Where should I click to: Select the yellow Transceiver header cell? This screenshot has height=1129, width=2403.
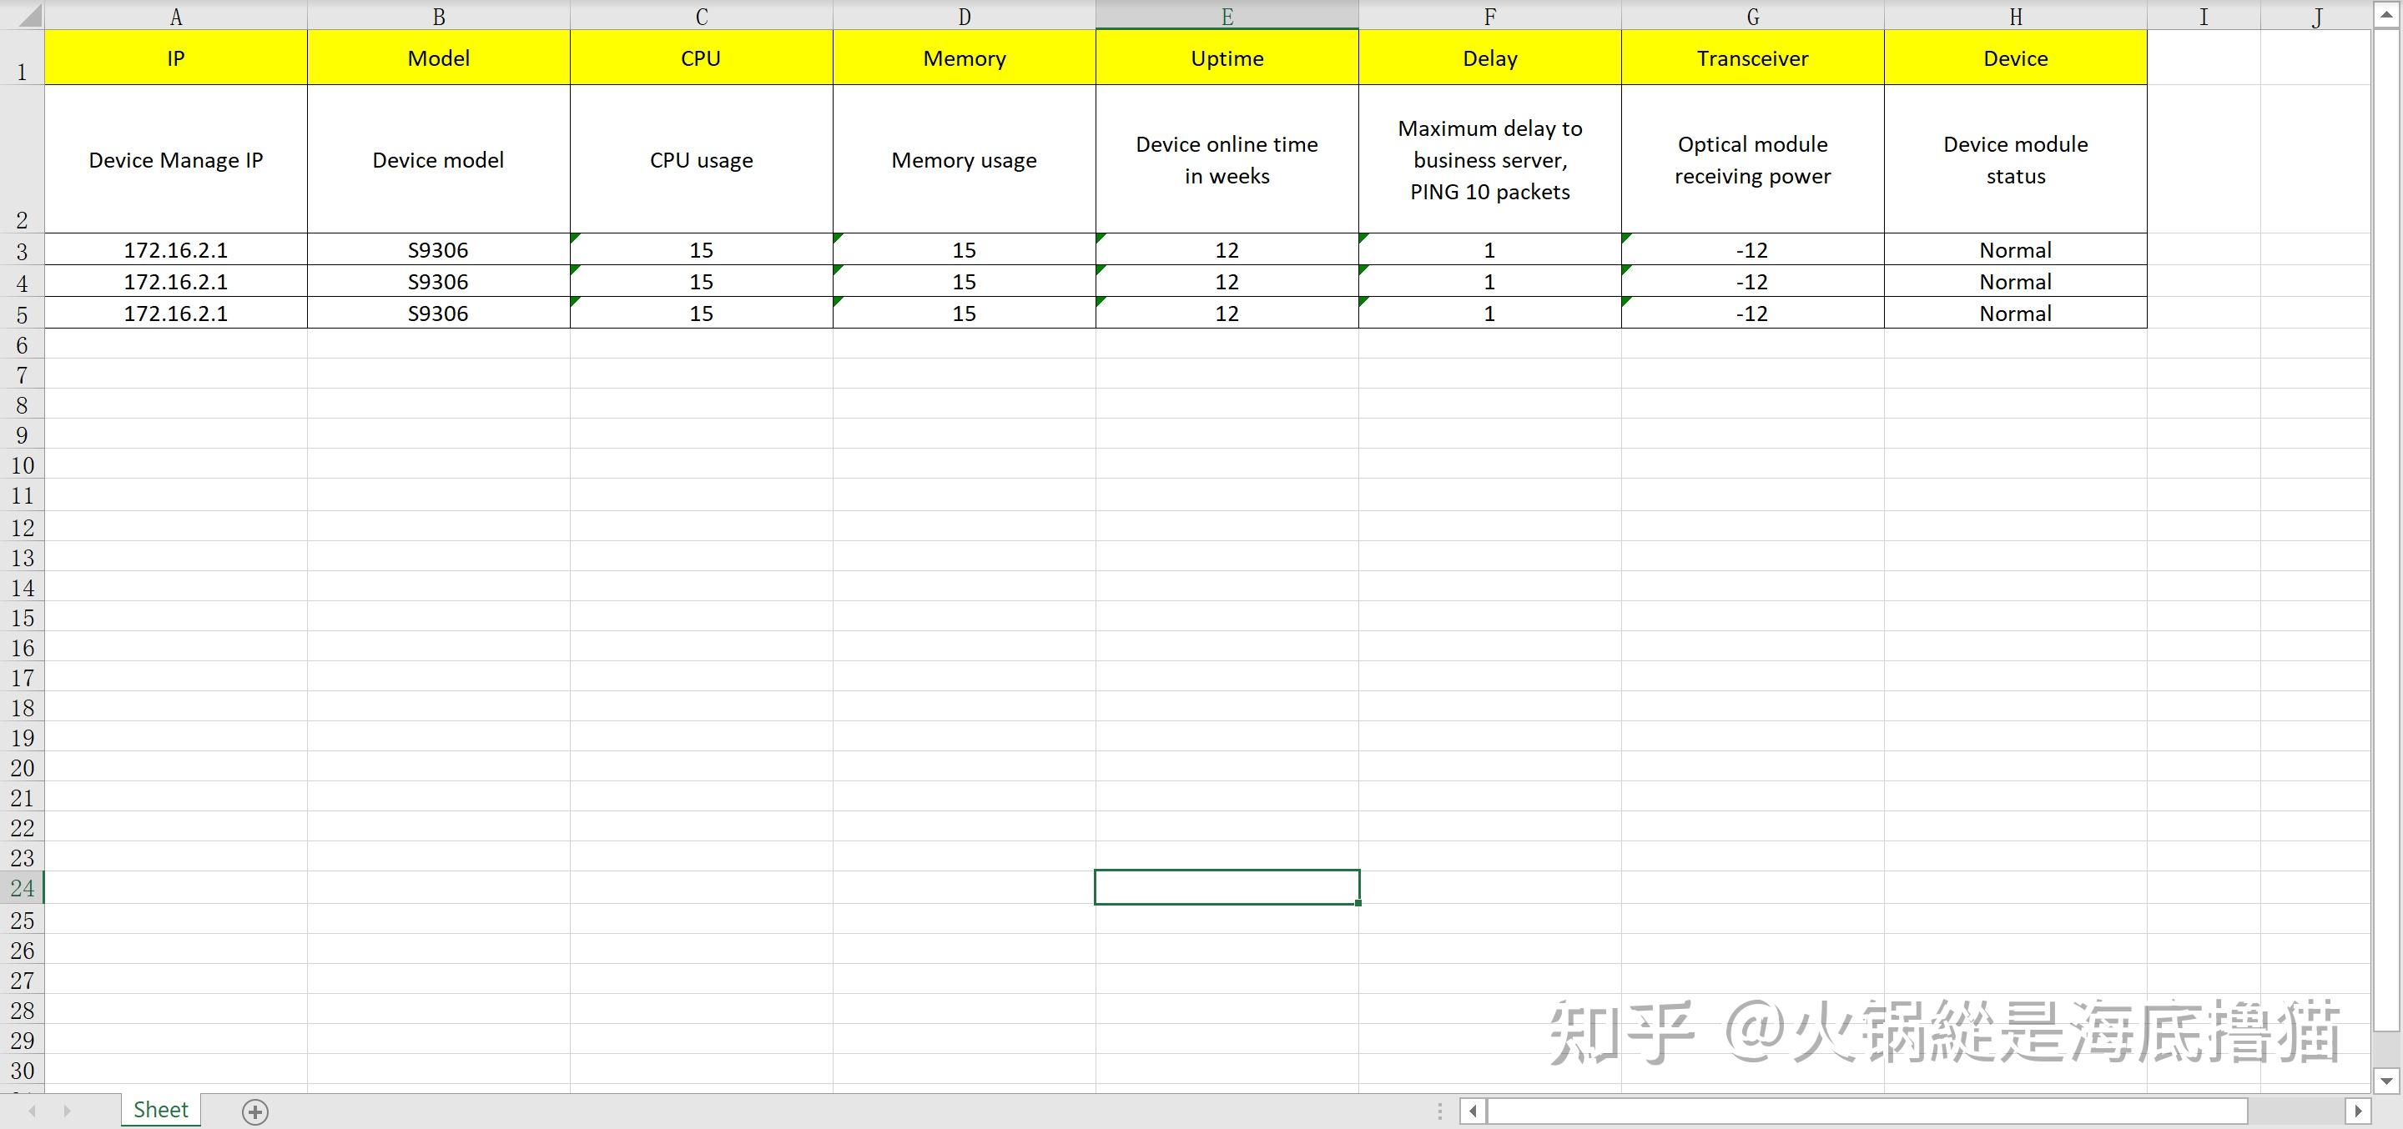1752,57
